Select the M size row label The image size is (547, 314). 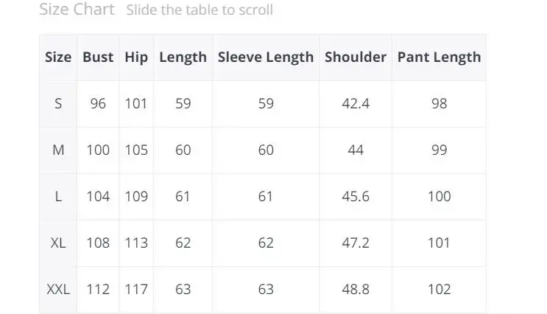(x=58, y=150)
